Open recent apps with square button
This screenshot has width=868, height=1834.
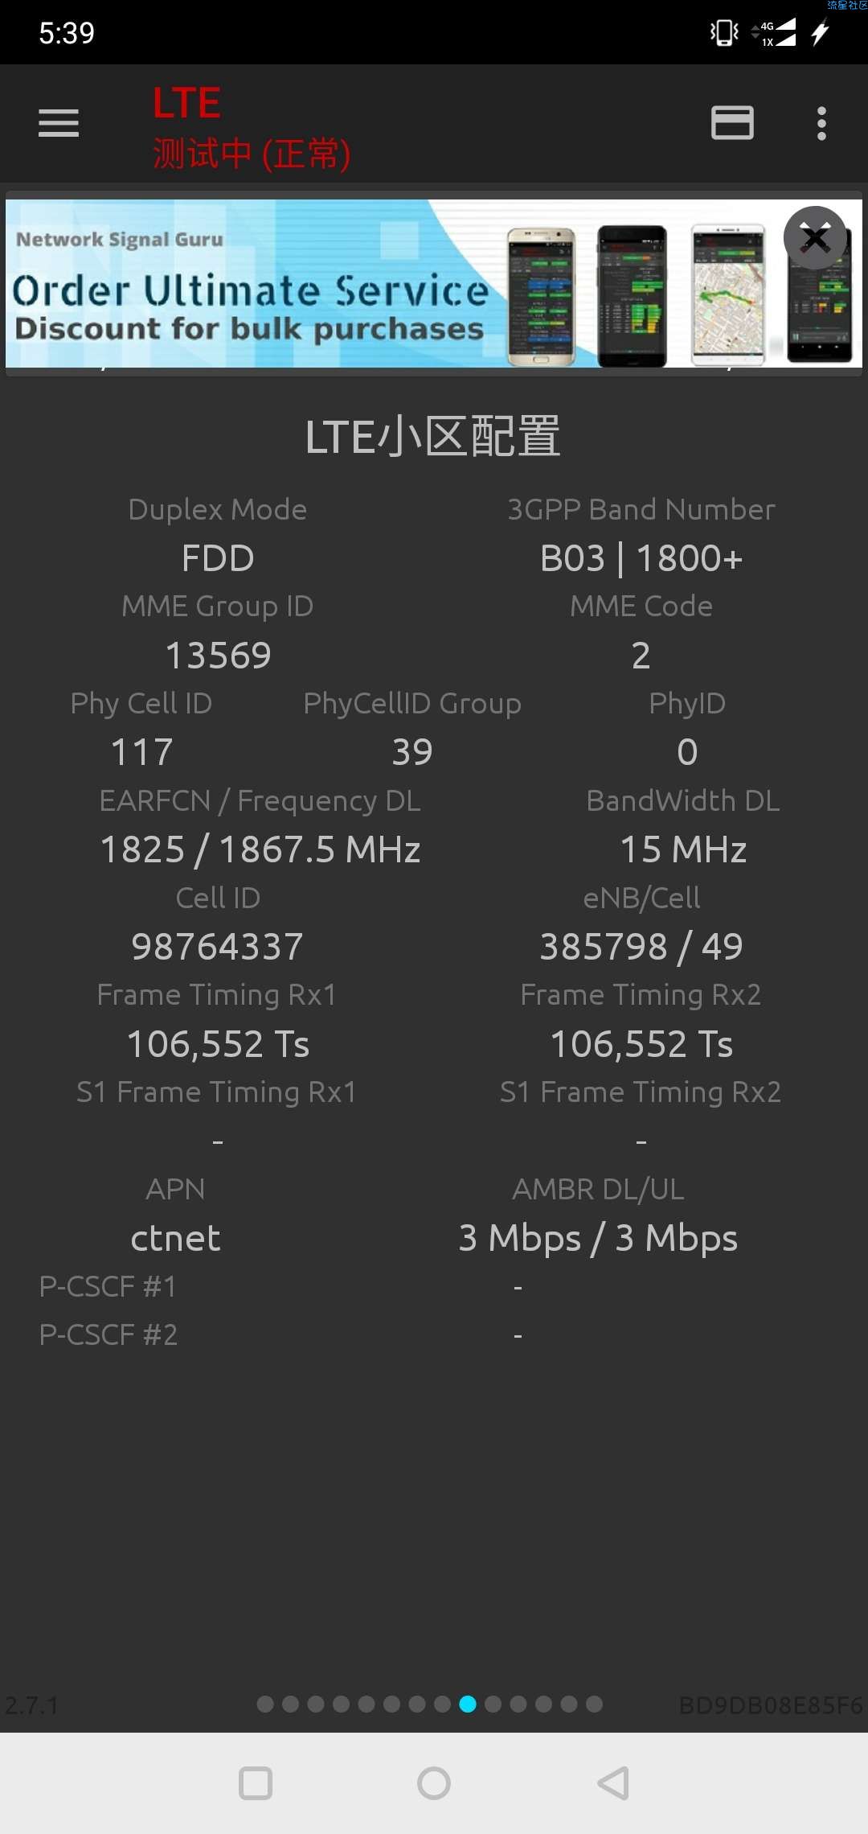point(256,1783)
